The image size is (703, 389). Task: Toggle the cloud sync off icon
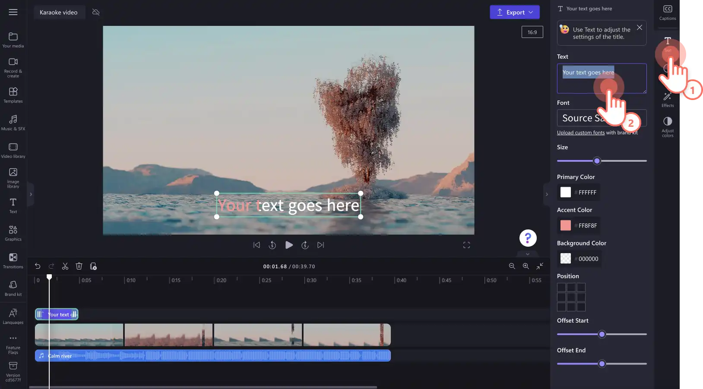pos(96,12)
